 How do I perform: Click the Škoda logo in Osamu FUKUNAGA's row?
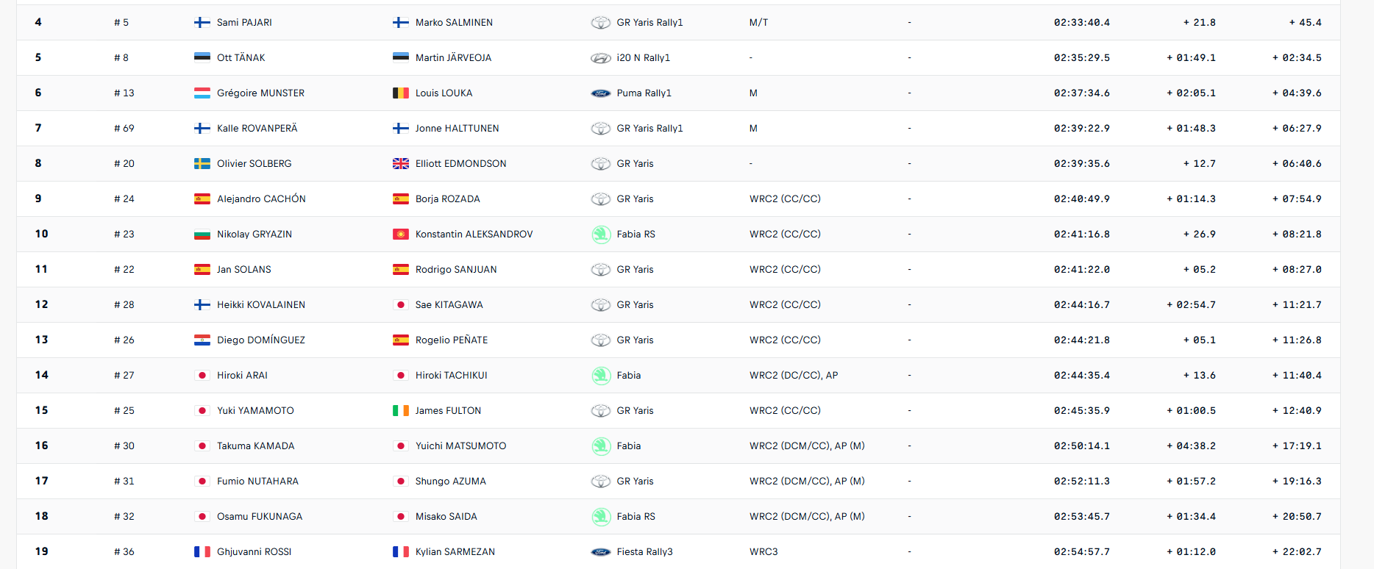tap(601, 517)
